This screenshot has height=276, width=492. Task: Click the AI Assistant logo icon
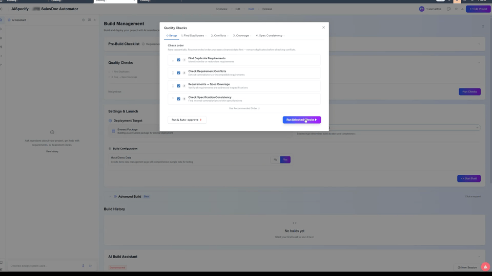pyautogui.click(x=9, y=20)
